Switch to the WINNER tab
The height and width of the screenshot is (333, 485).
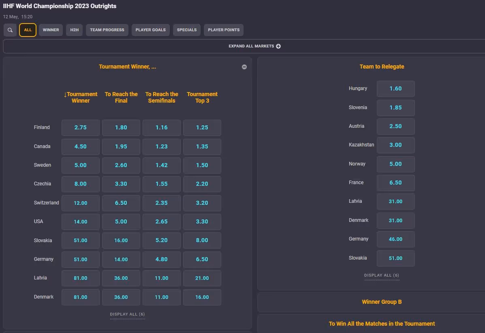click(51, 30)
